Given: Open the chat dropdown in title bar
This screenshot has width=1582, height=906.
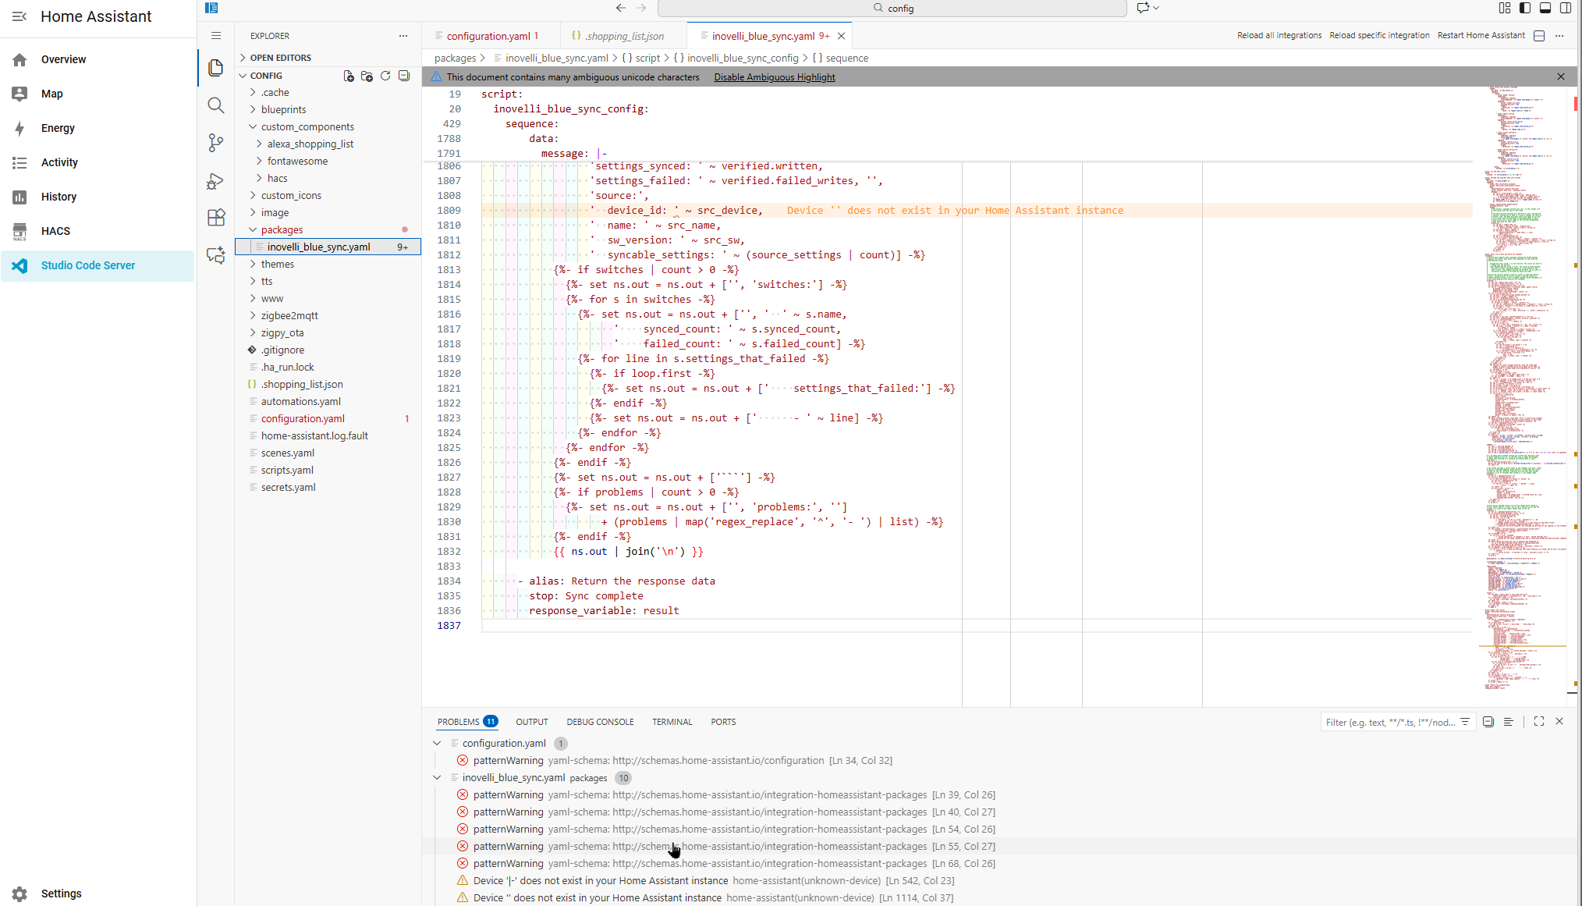Looking at the screenshot, I should tap(1156, 8).
